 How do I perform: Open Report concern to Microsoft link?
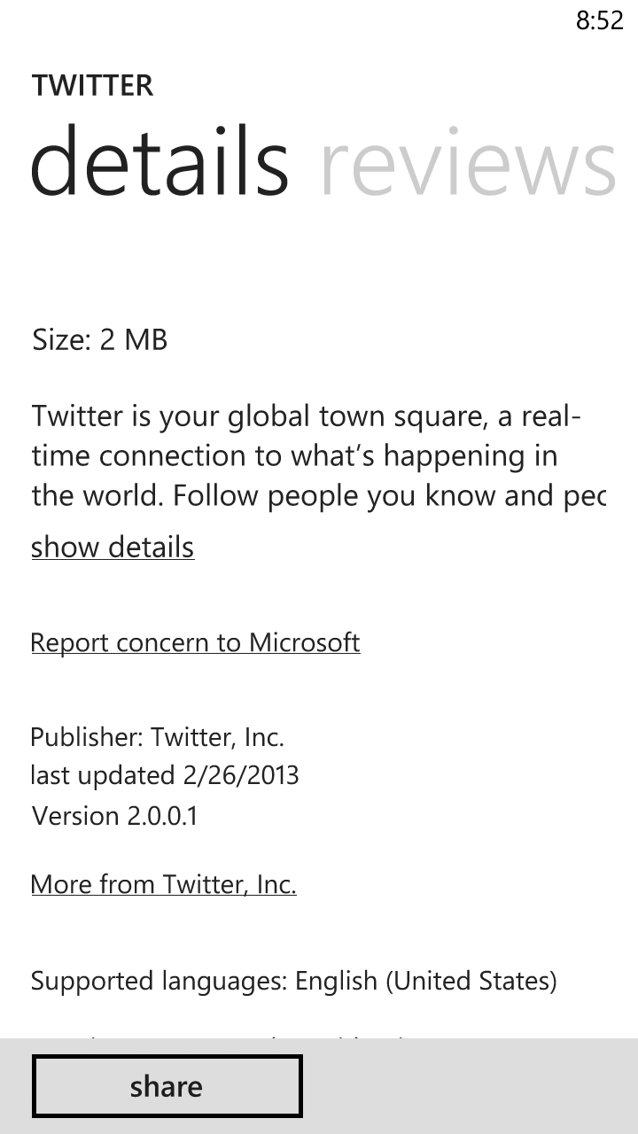click(x=195, y=642)
